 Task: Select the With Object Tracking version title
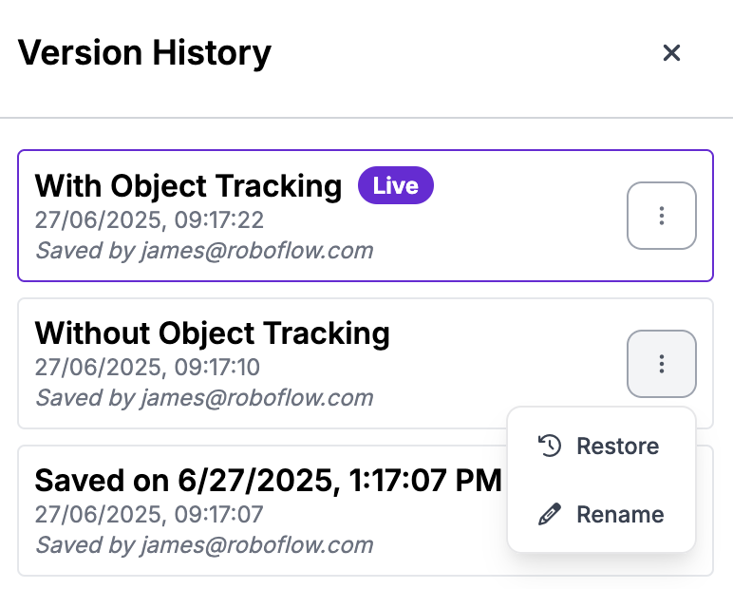click(188, 185)
